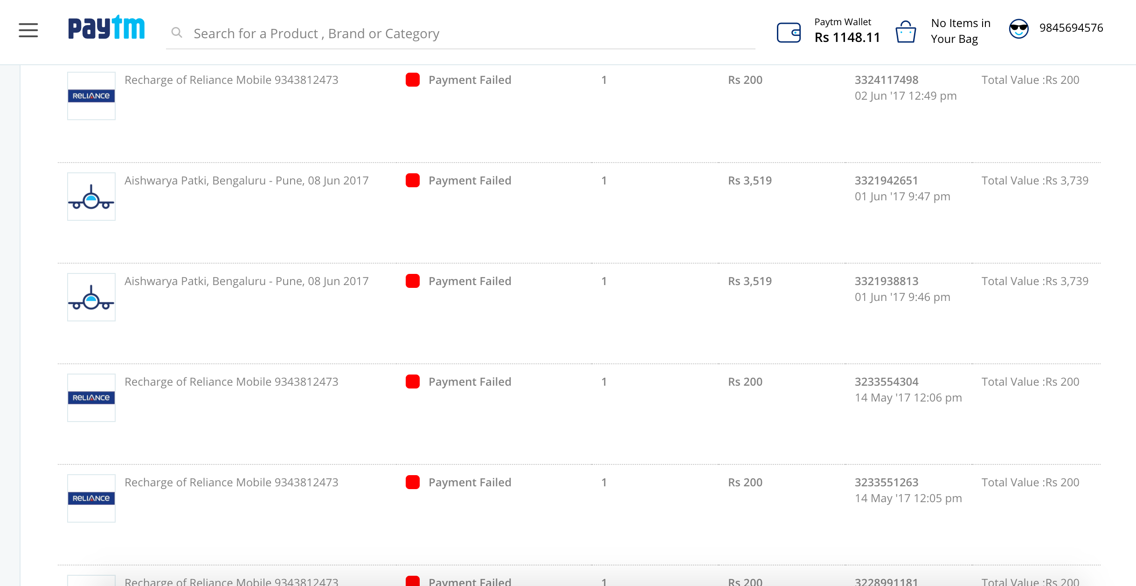Click the search magnifier icon

176,33
